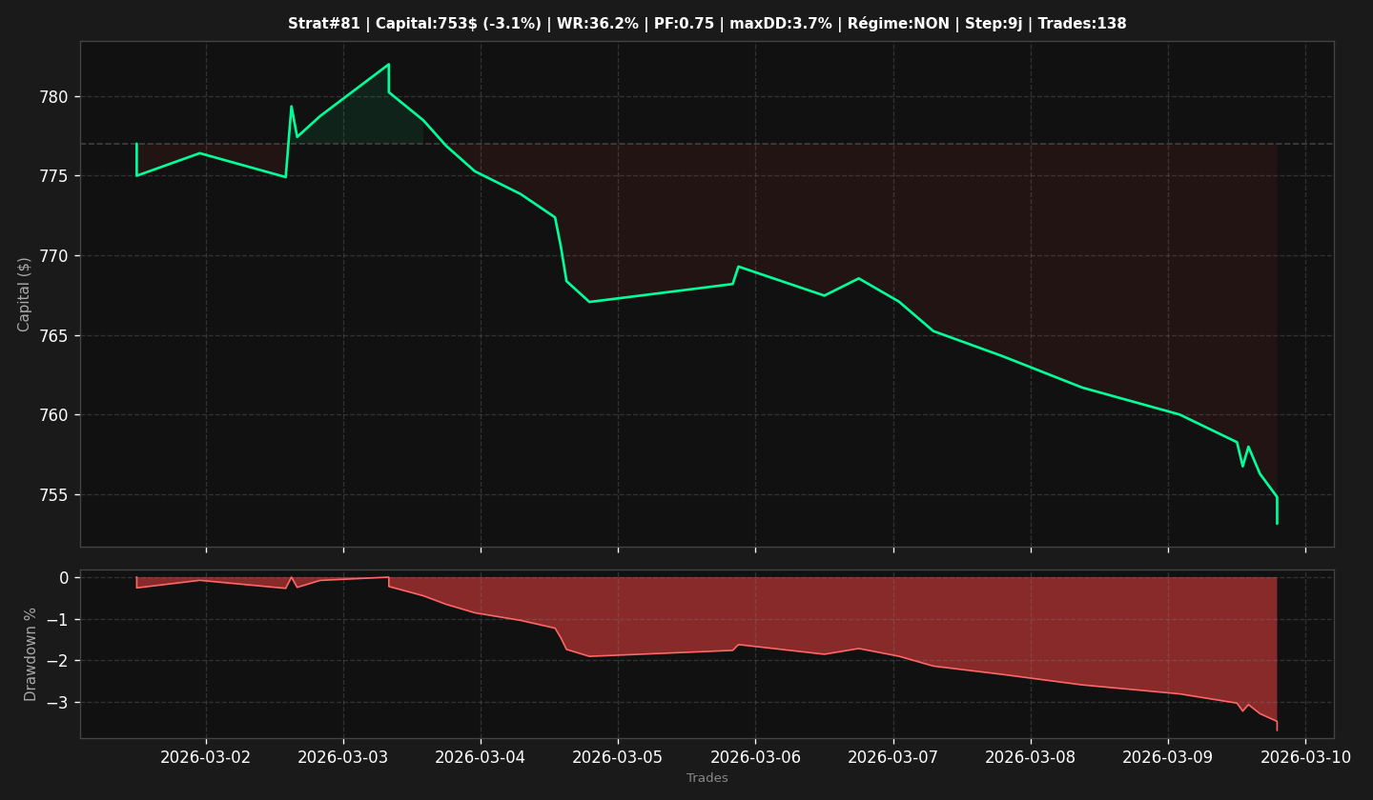
Task: Select the 2026-03-09 date tick label
Action: pos(1168,757)
